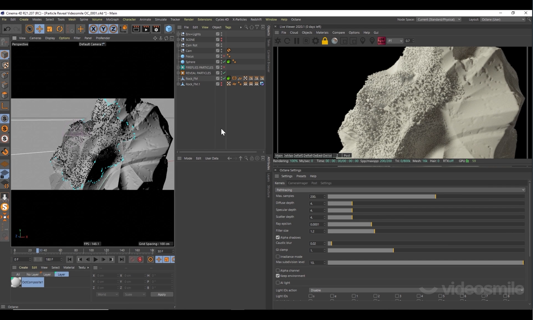Enable the AI light checkbox
Screen dimensions: 533x320
point(278,283)
